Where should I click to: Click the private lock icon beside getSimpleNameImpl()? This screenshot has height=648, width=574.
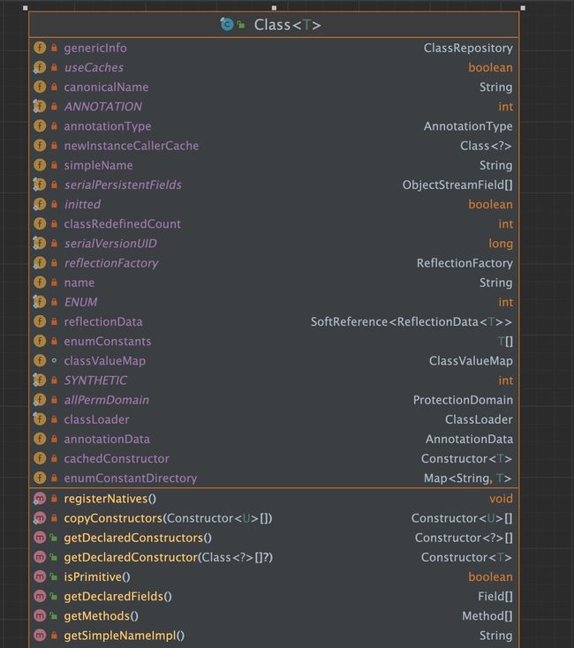coord(54,635)
